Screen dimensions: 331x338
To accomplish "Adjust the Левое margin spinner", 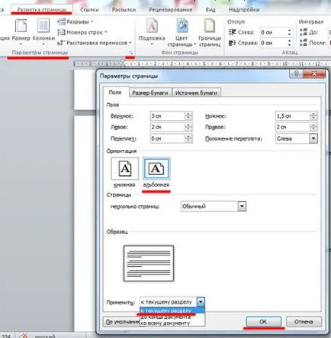I will (188, 127).
